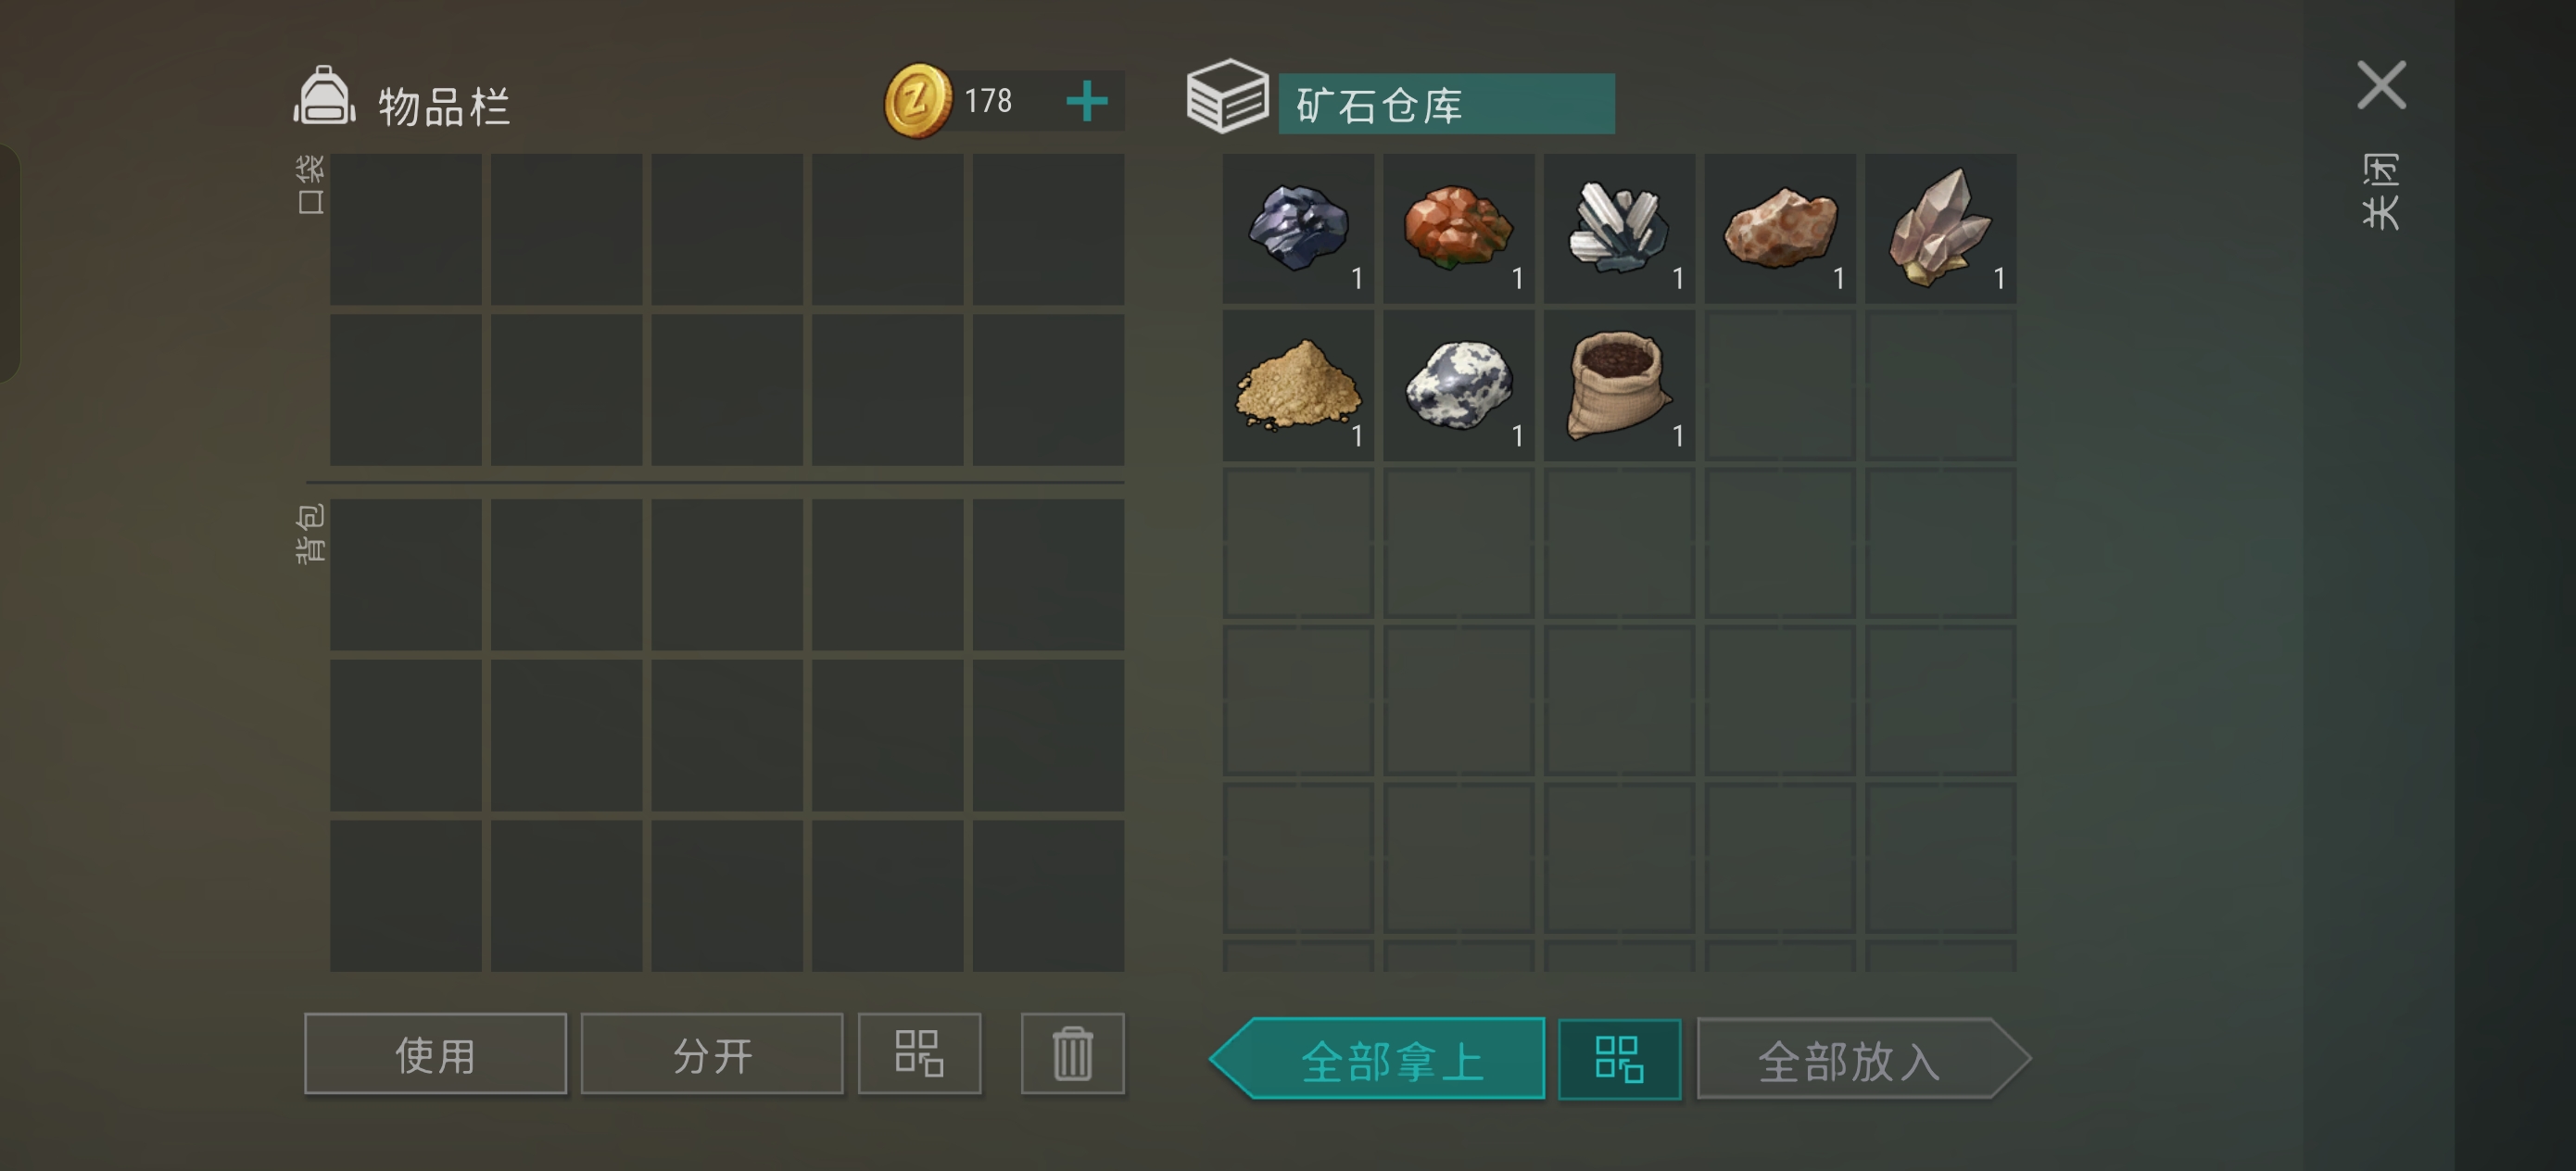2576x1171 pixels.
Task: Pick the white crystal cluster item
Action: [1619, 228]
